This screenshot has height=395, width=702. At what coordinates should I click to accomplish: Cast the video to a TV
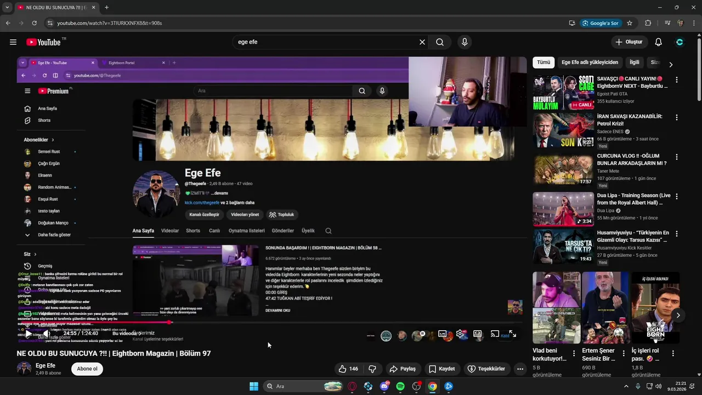pyautogui.click(x=495, y=334)
